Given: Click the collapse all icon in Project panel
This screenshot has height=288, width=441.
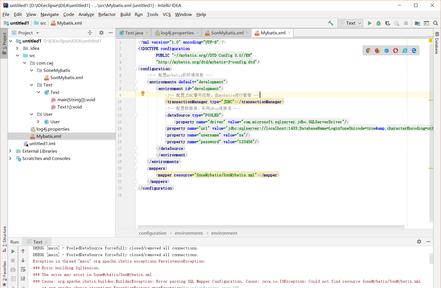Looking at the screenshot, I should pos(90,33).
